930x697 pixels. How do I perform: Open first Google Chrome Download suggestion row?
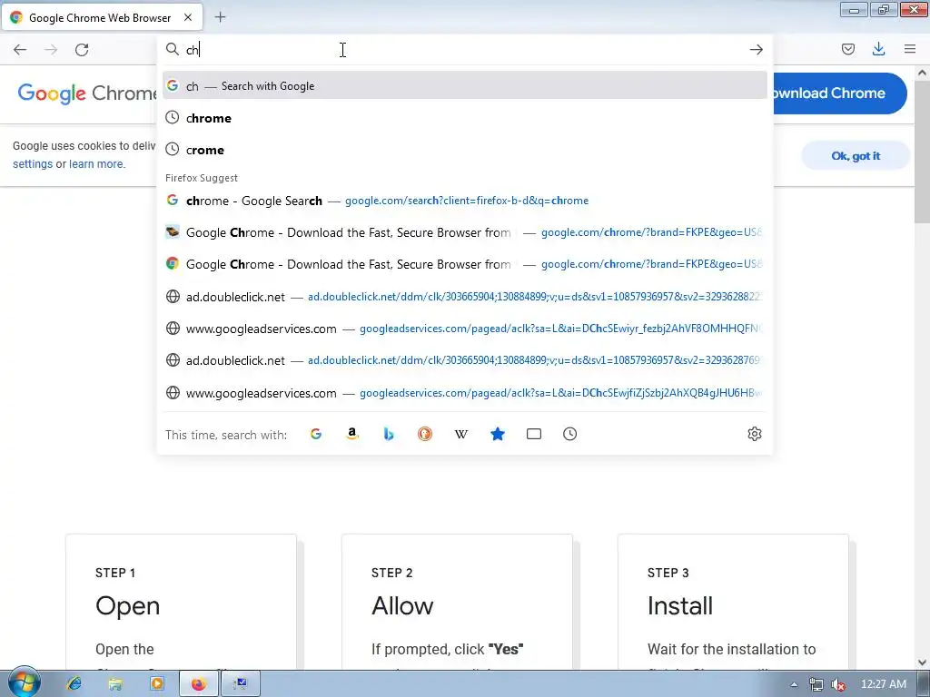click(x=464, y=232)
